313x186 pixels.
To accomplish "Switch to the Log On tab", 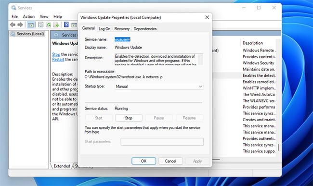I will tap(104, 29).
